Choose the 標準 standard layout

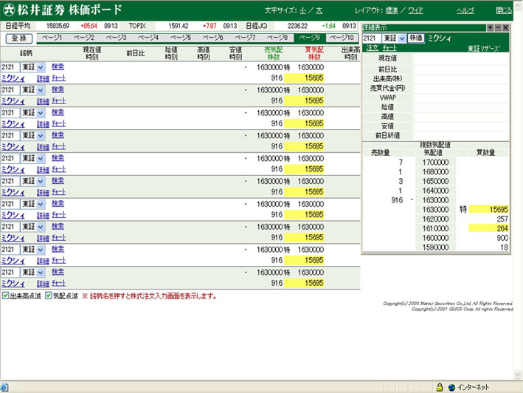(x=392, y=10)
